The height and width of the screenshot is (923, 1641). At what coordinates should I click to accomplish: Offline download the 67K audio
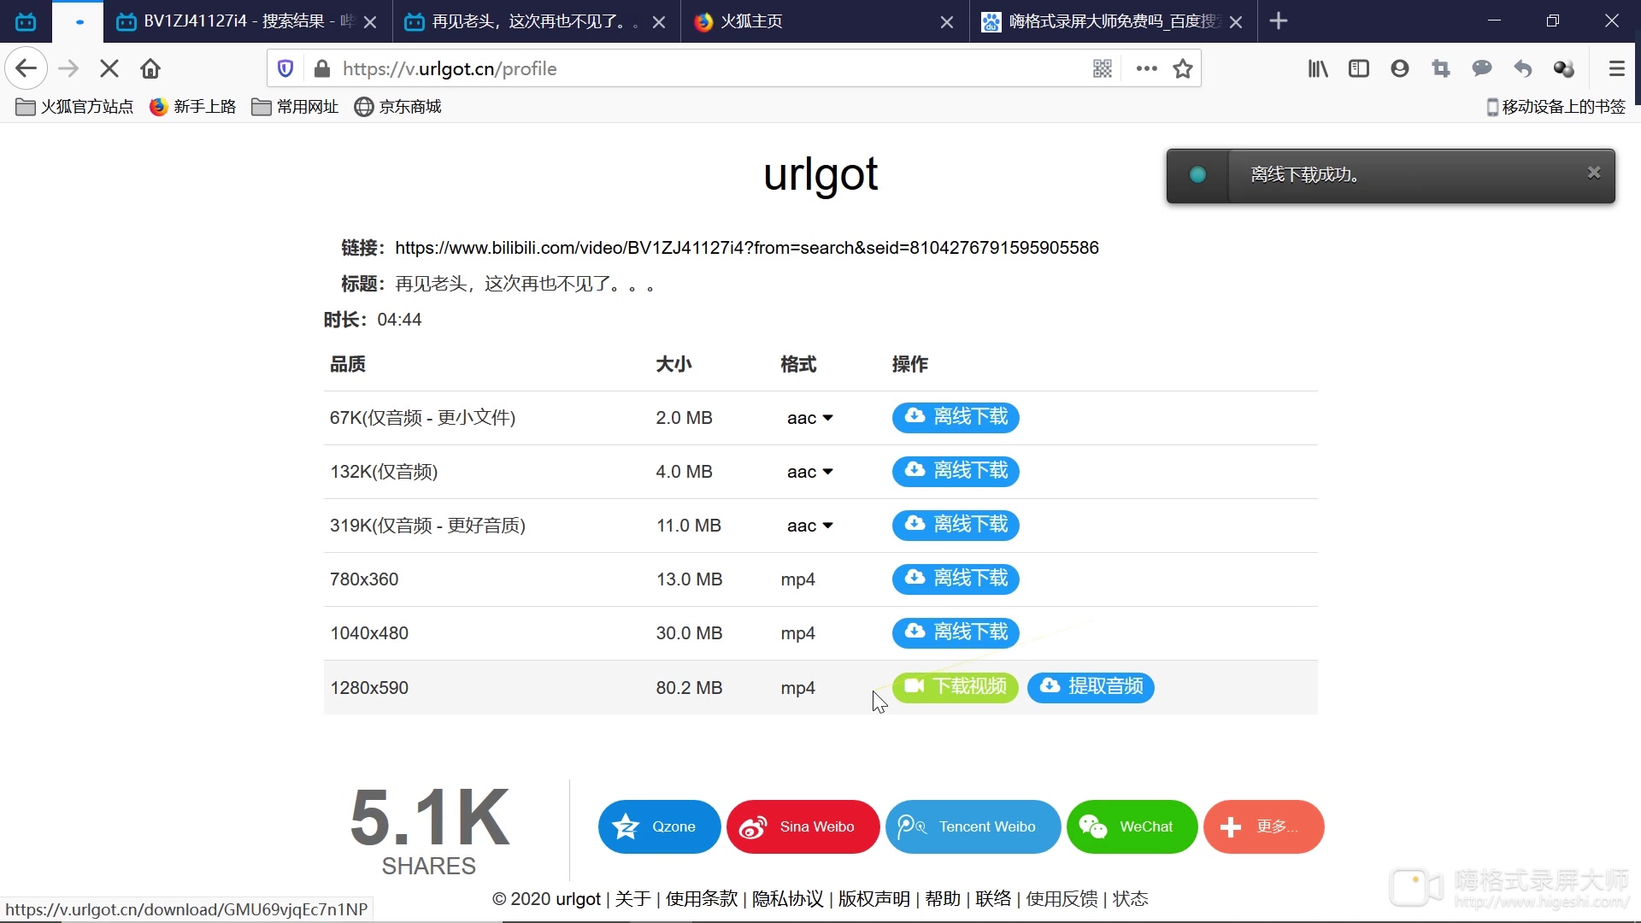(x=956, y=417)
